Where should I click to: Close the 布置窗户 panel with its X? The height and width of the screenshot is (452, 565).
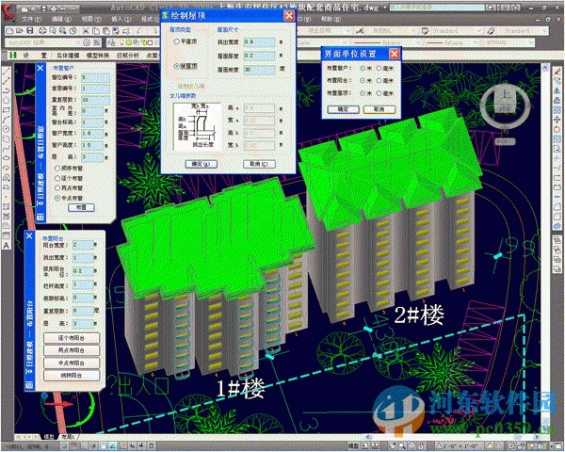tap(40, 68)
